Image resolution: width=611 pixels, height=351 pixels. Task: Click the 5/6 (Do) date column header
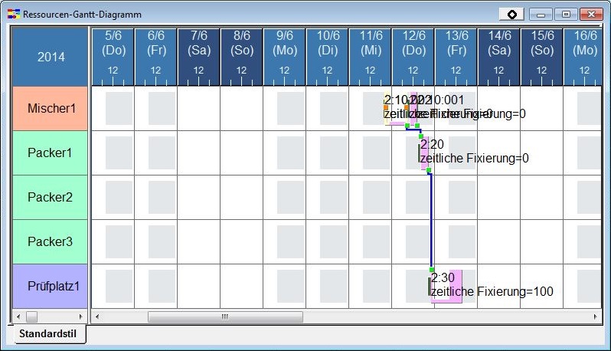113,57
